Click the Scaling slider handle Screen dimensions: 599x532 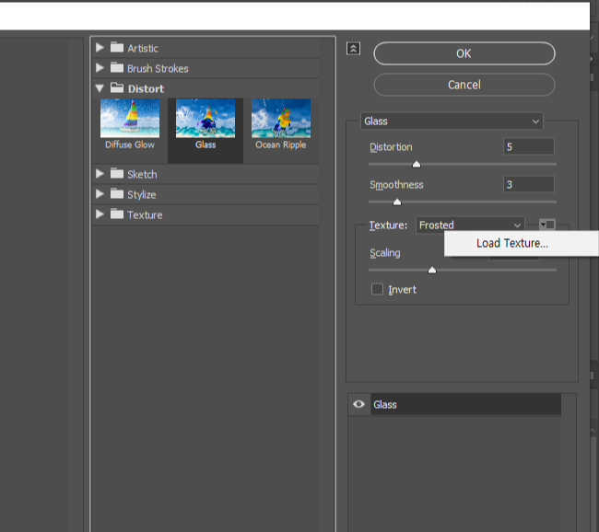click(x=432, y=271)
